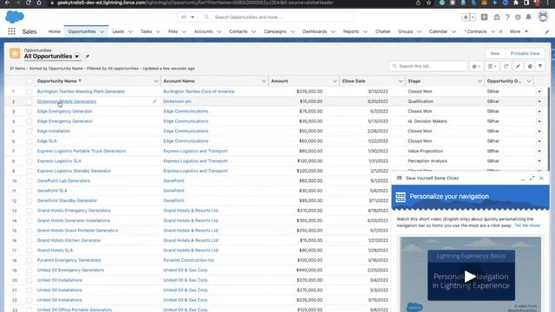Expand the Leads tab chevron
555x312 pixels.
(x=130, y=32)
